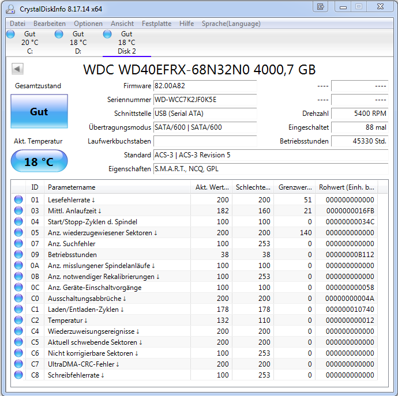Click the status orb for Disk 2

pos(107,34)
